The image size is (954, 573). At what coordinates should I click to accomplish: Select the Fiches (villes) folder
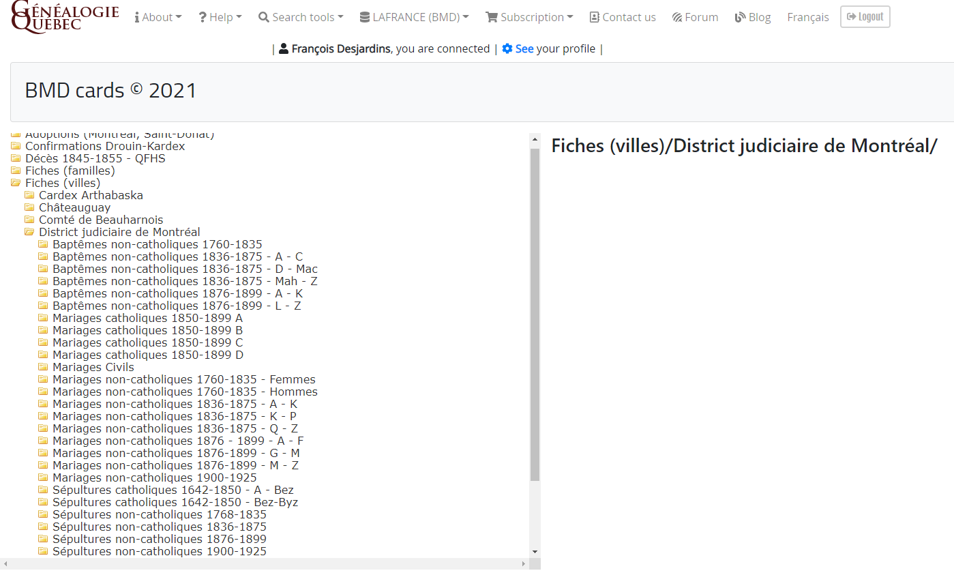[x=63, y=183]
